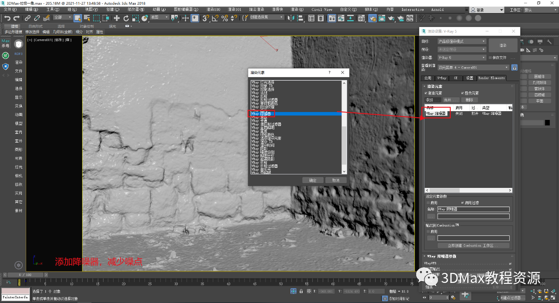This screenshot has height=303, width=559.
Task: Click the 确定 button in dialog
Action: pyautogui.click(x=313, y=180)
